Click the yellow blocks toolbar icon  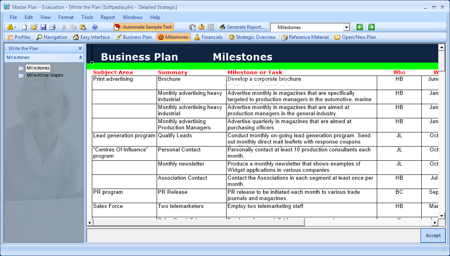point(11,27)
